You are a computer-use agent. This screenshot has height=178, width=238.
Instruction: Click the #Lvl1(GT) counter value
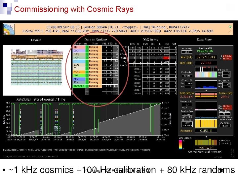[206, 57]
